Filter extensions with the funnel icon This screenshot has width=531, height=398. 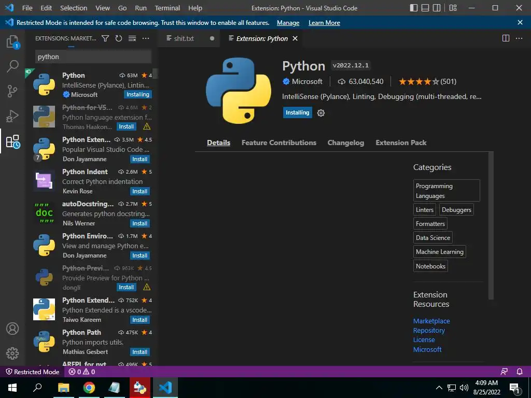(105, 38)
